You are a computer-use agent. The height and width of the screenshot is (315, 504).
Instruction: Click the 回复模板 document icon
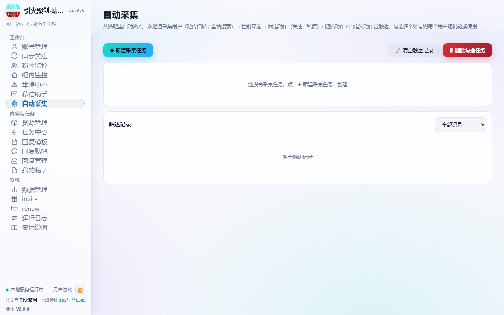[15, 142]
